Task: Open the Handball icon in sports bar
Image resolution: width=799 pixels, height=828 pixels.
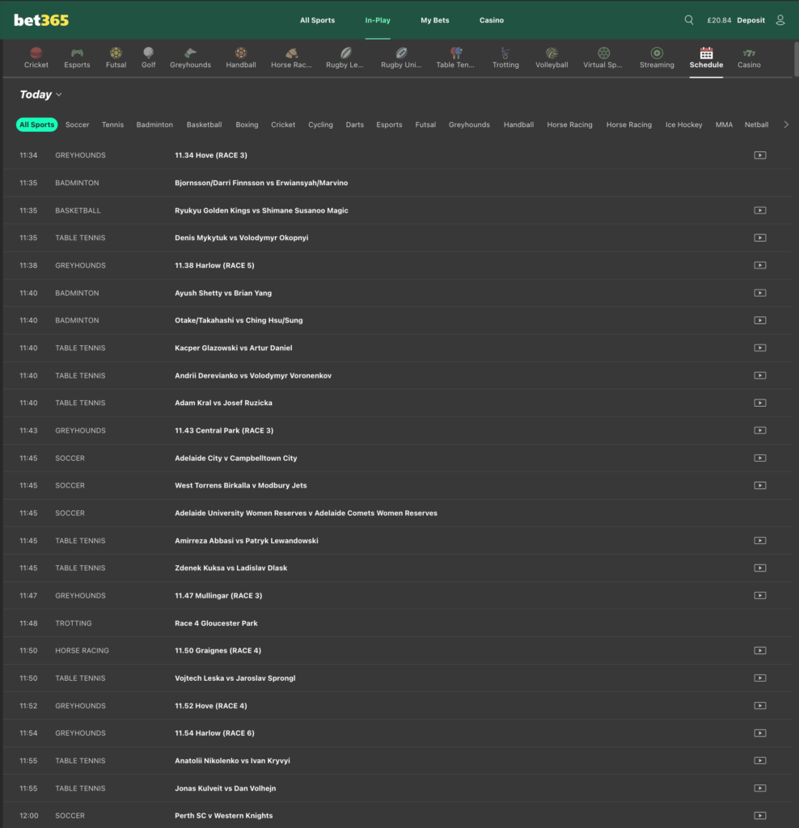Action: click(241, 53)
